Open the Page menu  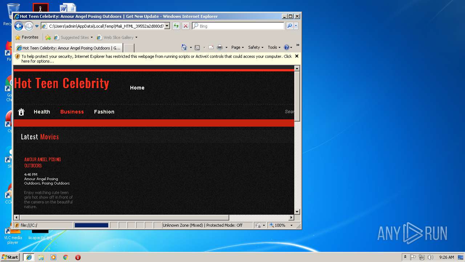[238, 47]
